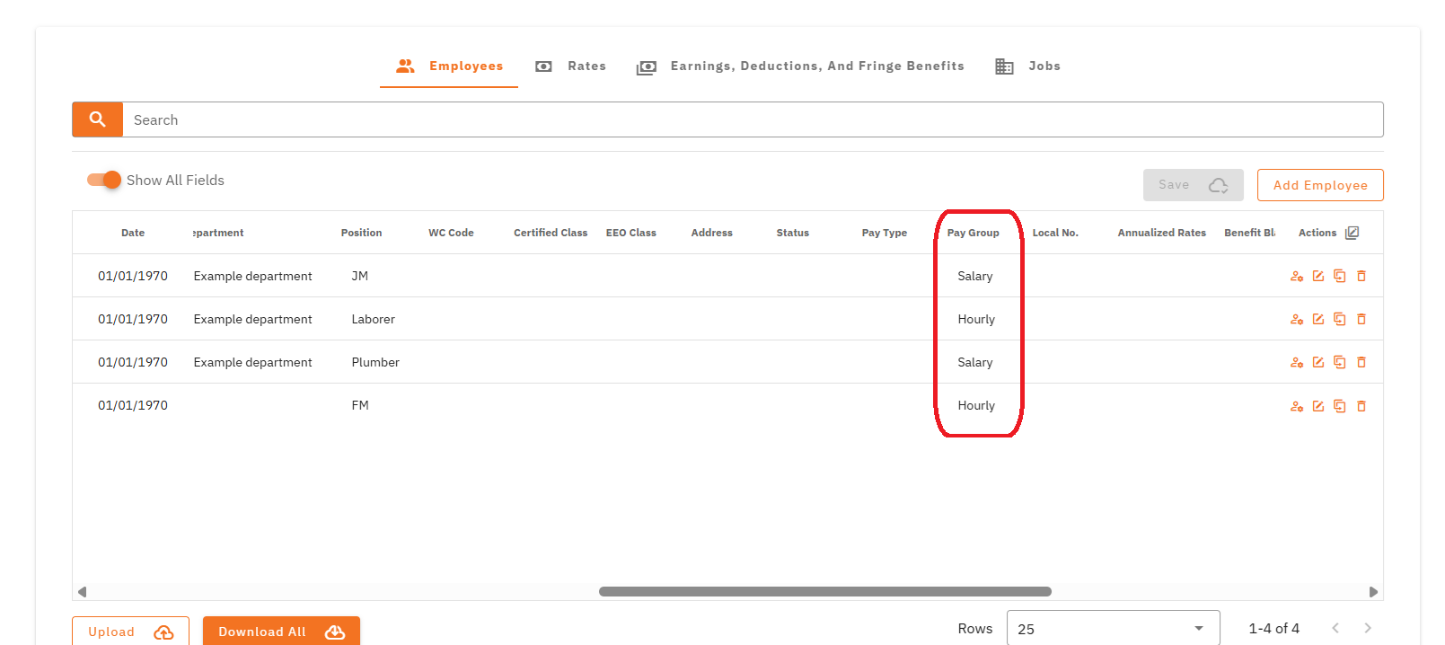Click the Add Employee button

[x=1319, y=185]
